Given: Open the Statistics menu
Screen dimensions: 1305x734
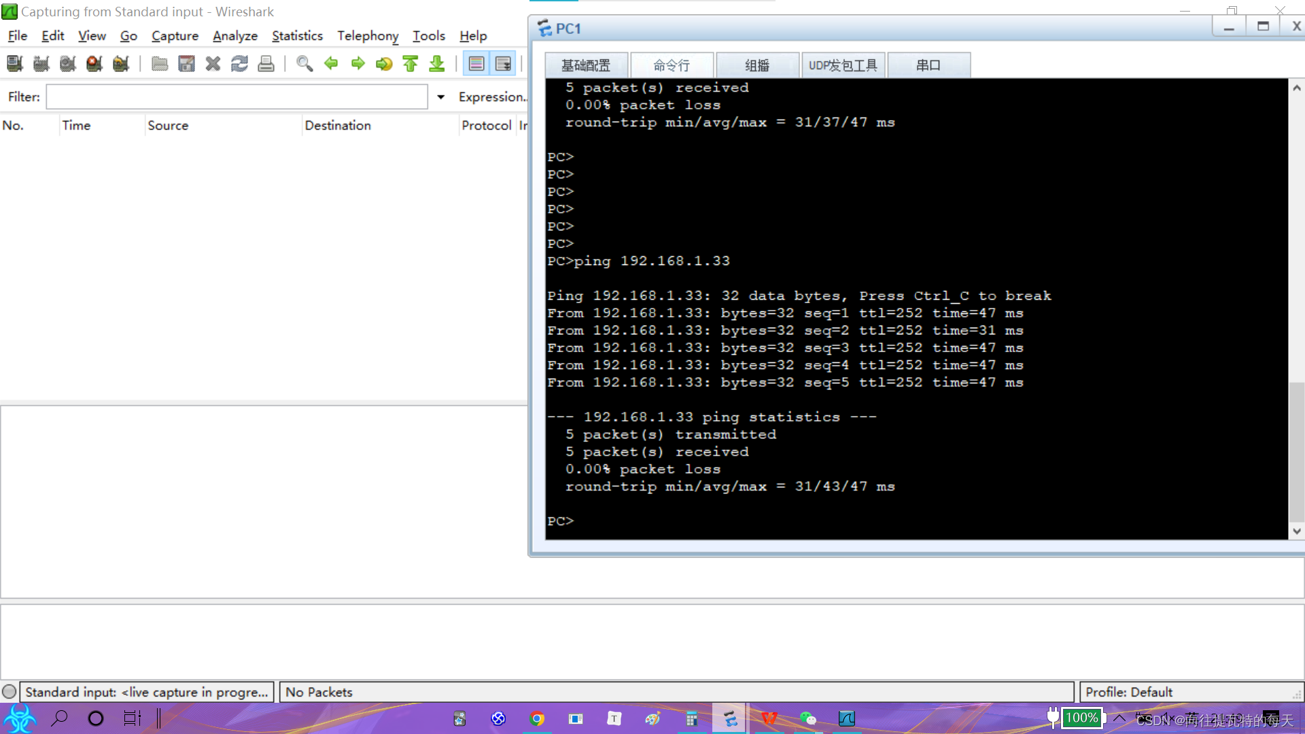Looking at the screenshot, I should (297, 36).
